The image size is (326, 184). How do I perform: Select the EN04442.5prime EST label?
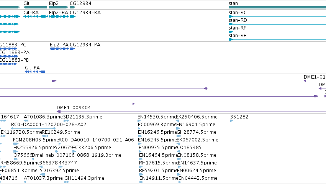click(198, 178)
